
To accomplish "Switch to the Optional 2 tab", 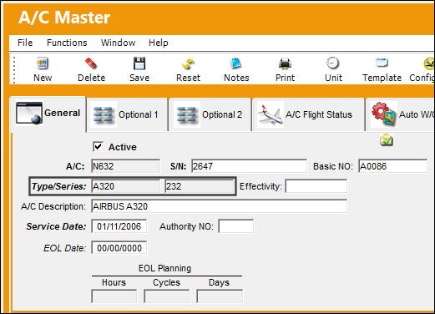I will pos(210,114).
